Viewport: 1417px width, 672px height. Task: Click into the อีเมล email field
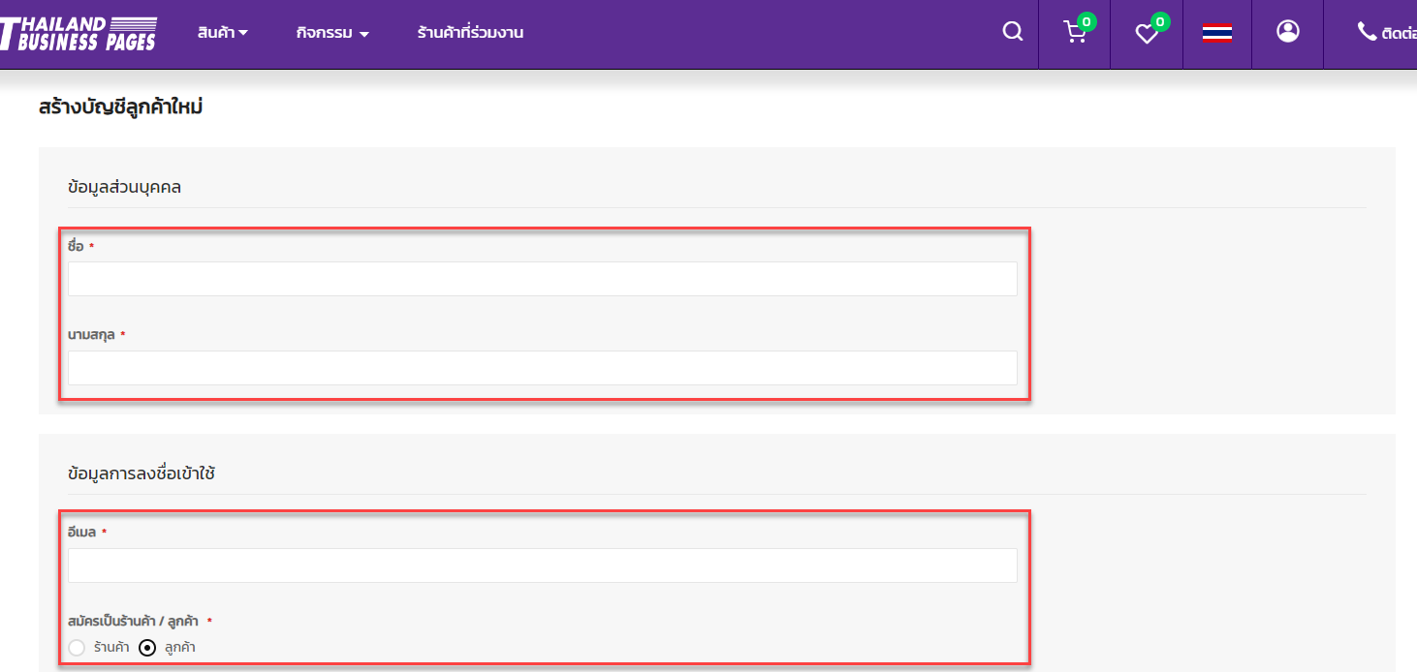pos(542,565)
